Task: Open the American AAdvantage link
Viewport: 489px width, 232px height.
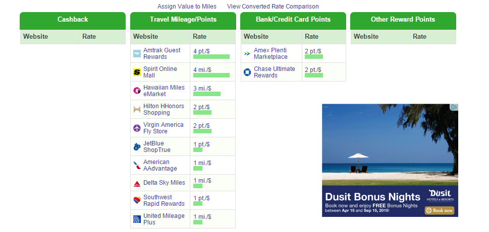Action: pyautogui.click(x=160, y=165)
